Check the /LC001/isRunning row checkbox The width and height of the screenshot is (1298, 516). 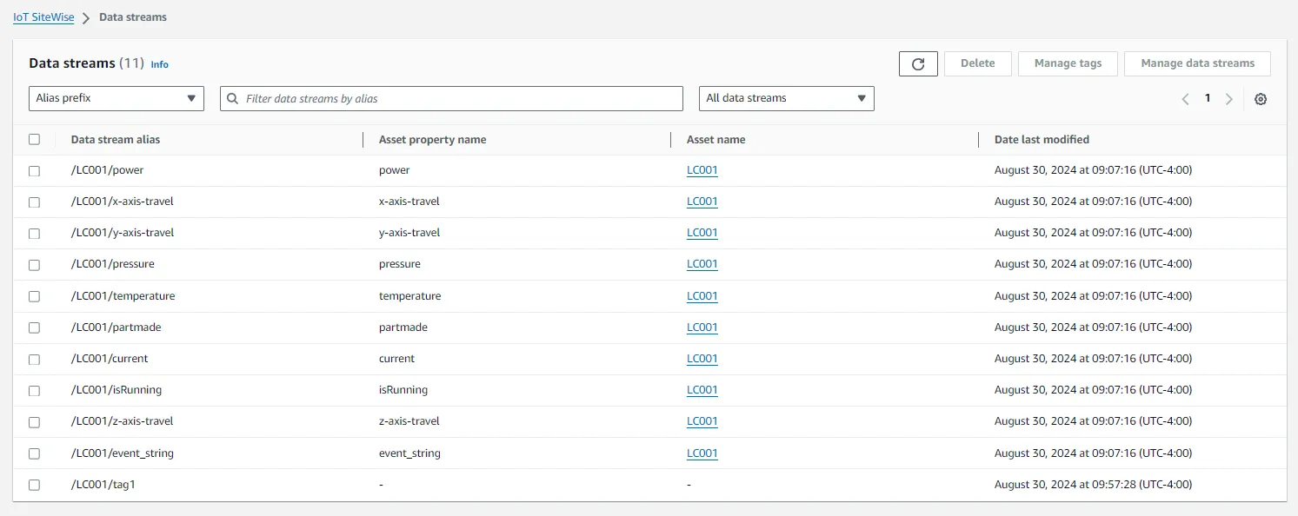pos(34,391)
